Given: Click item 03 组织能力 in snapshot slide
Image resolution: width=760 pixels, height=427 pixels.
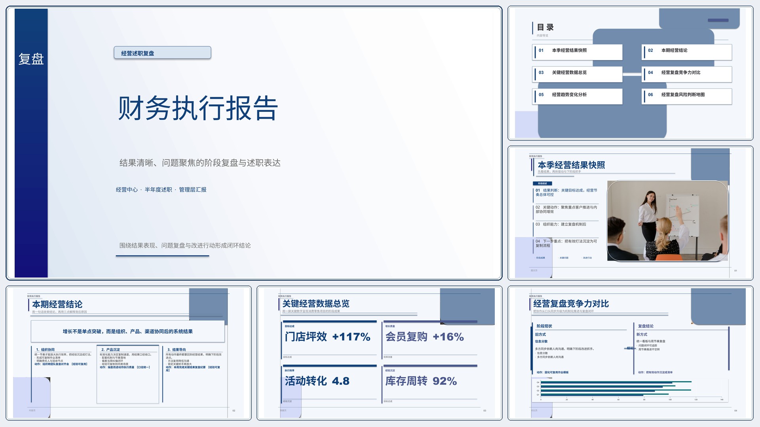Looking at the screenshot, I should click(561, 224).
